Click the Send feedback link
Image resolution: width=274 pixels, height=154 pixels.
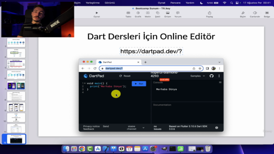click(96, 127)
